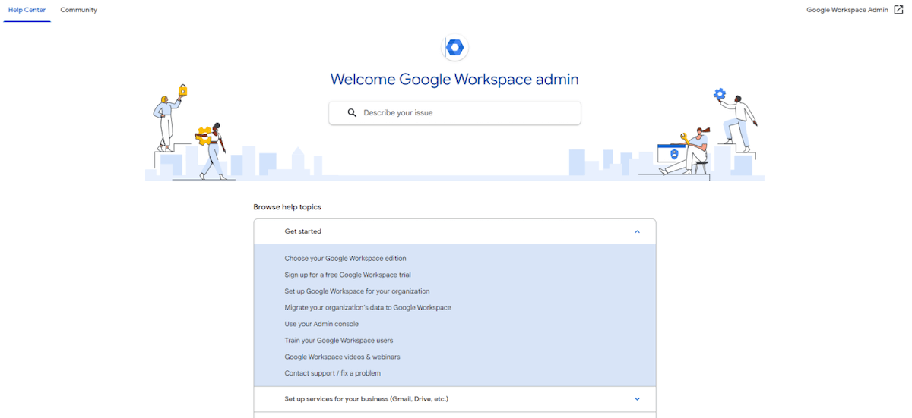This screenshot has width=912, height=418.
Task: Focus the Describe your issue search field
Action: [x=454, y=113]
